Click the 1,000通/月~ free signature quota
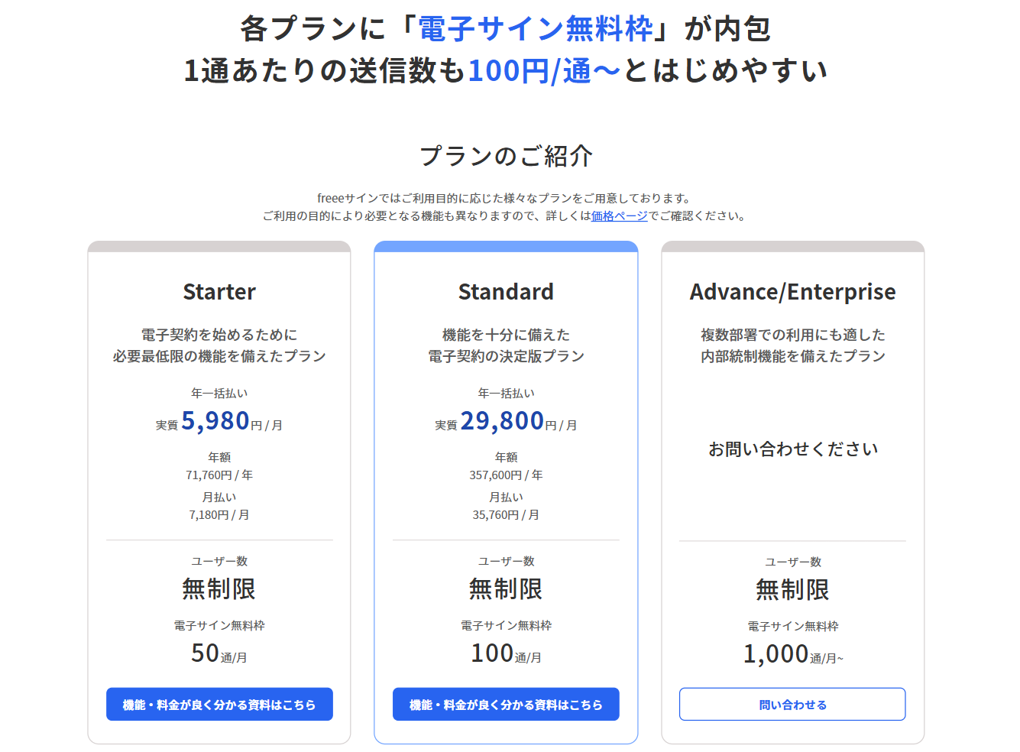 pyautogui.click(x=792, y=655)
